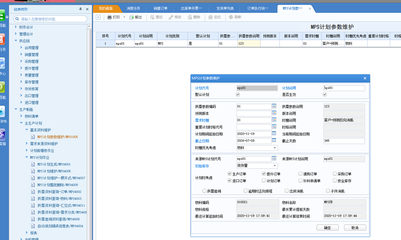Image resolution: width=401 pixels, height=240 pixels.
Task: Close the MPS计划参数维护 dialog
Action: click(365, 78)
